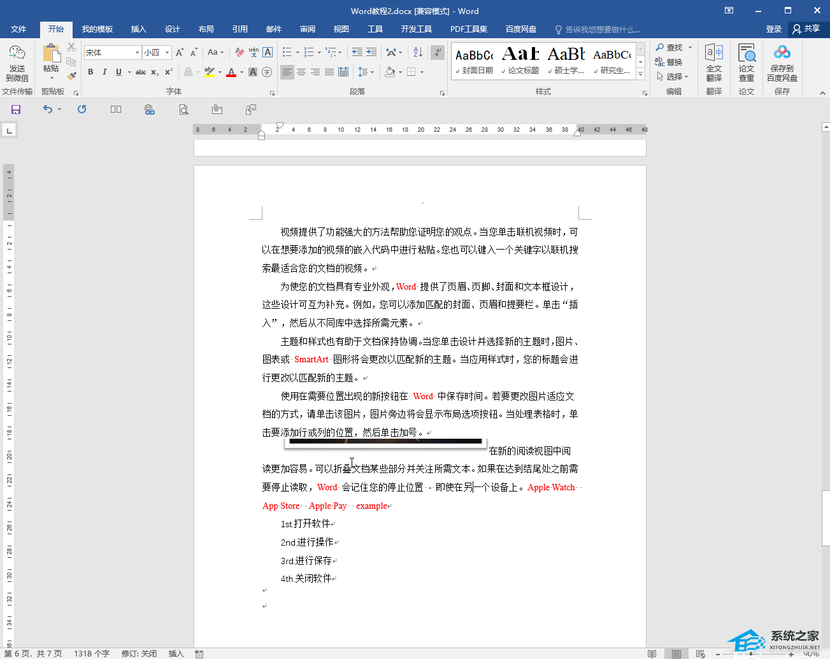Click the 告诉我您想要做什么 search box

pos(602,29)
